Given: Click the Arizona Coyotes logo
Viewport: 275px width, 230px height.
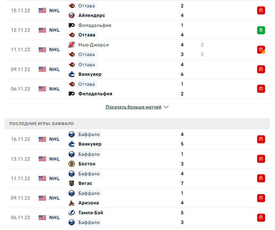Looking at the screenshot, I should (71, 203).
